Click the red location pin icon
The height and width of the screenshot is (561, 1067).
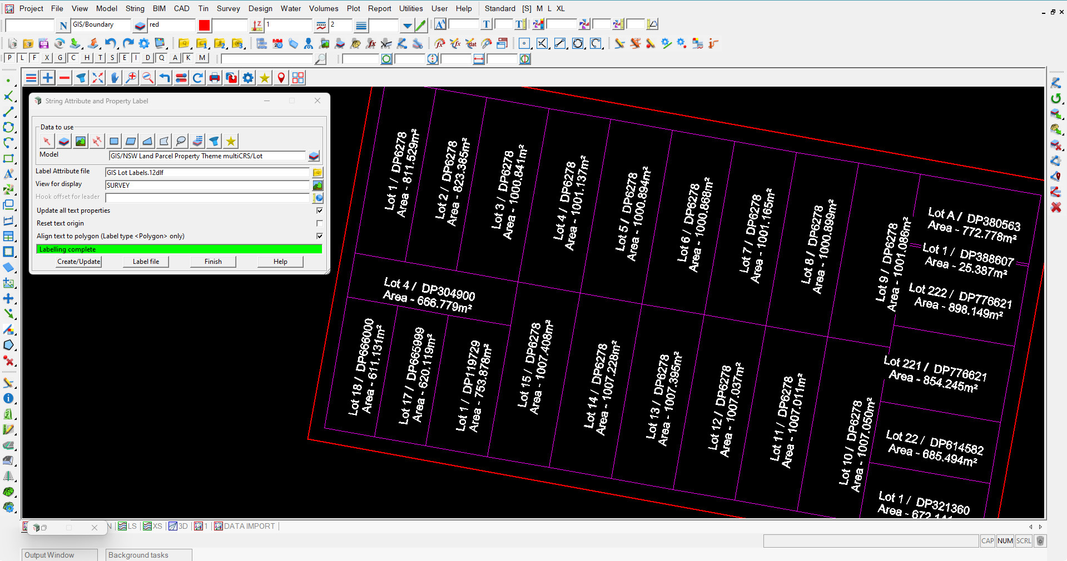pos(281,78)
